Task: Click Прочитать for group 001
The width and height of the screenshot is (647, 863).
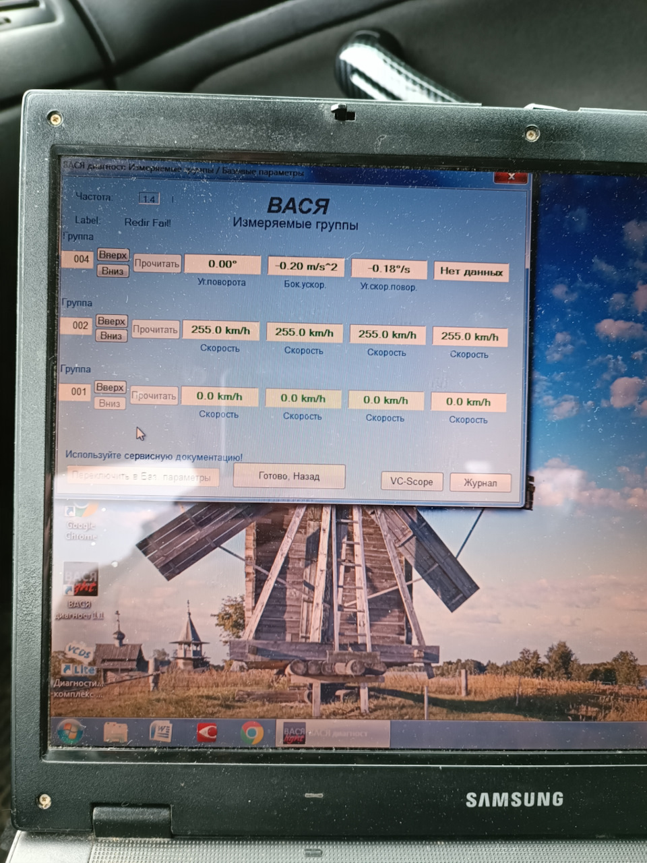Action: pos(154,396)
